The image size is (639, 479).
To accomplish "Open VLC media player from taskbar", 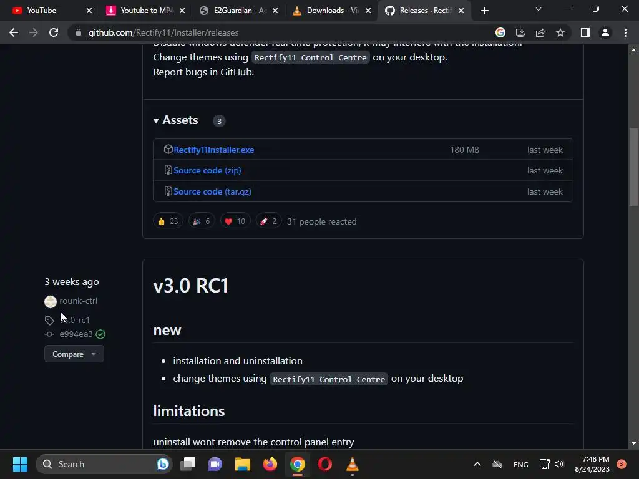I will (x=353, y=464).
